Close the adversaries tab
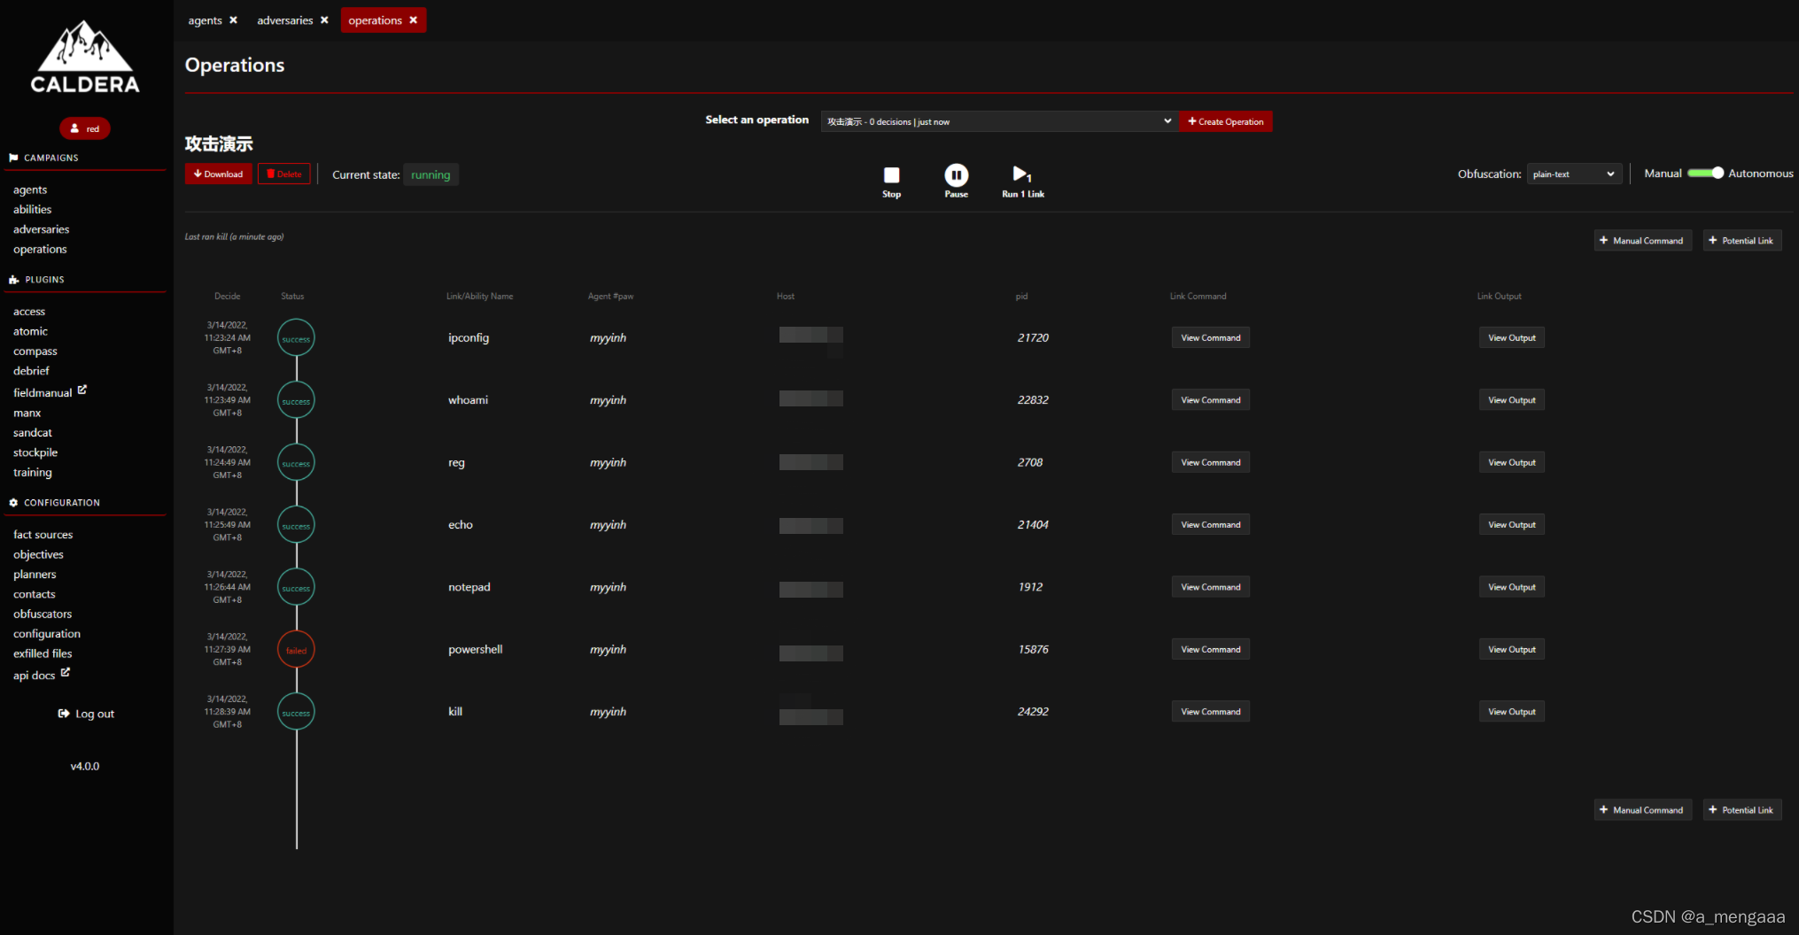 pos(324,20)
